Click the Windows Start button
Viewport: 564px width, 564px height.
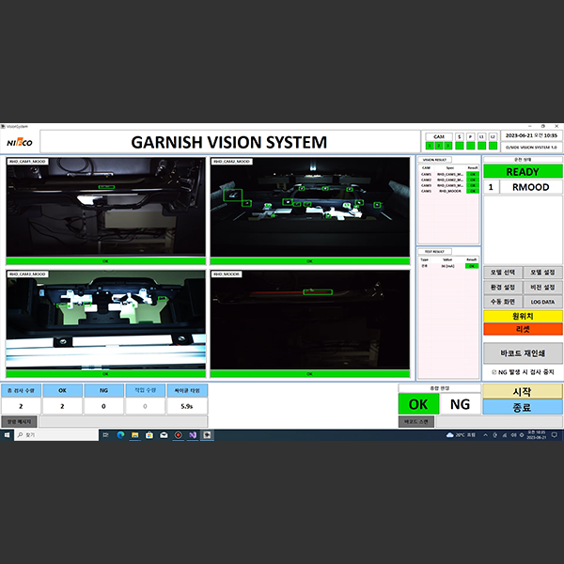(x=6, y=435)
